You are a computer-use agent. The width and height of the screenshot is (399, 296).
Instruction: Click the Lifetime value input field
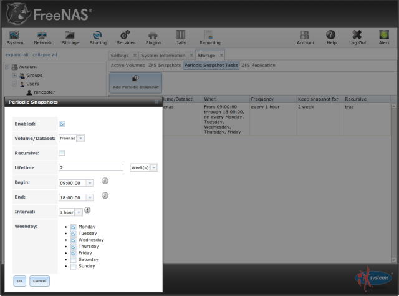[91, 167]
